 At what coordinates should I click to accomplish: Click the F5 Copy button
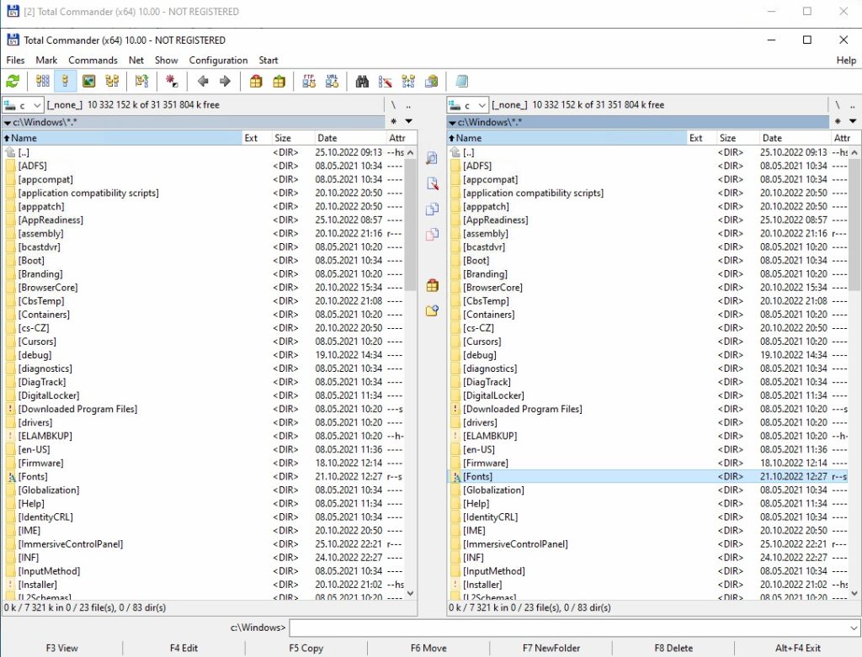[x=306, y=648]
